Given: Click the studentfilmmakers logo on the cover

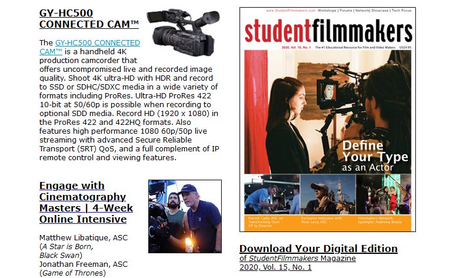Looking at the screenshot, I should [x=328, y=31].
